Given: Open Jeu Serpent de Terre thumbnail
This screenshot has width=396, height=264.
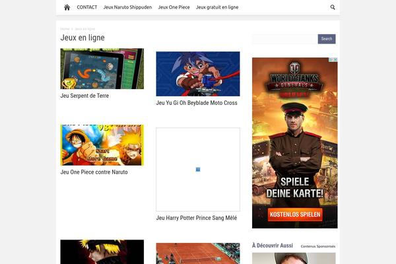Looking at the screenshot, I should (102, 69).
